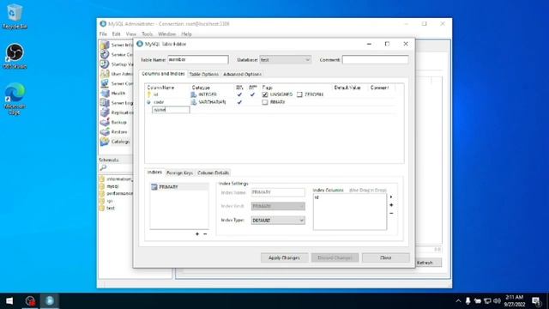Switch to Table Options tab
This screenshot has height=309, width=549.
click(x=204, y=75)
